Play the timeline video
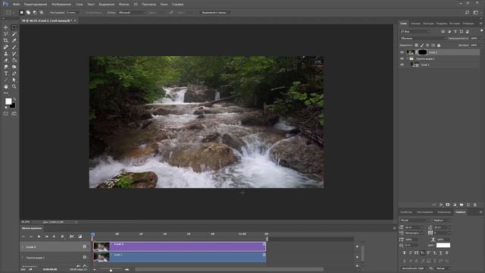This screenshot has height=273, width=485. tap(39, 237)
